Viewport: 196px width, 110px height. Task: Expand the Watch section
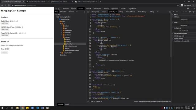[x=175, y=14]
